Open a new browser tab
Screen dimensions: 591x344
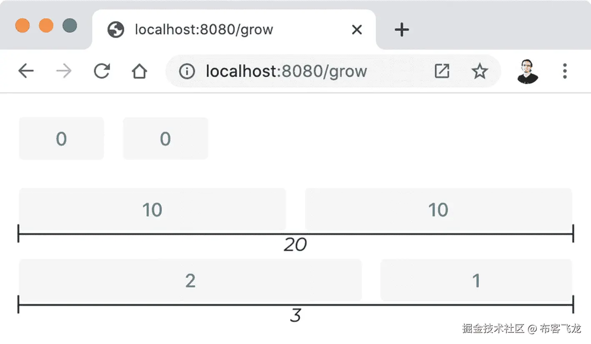tap(402, 30)
